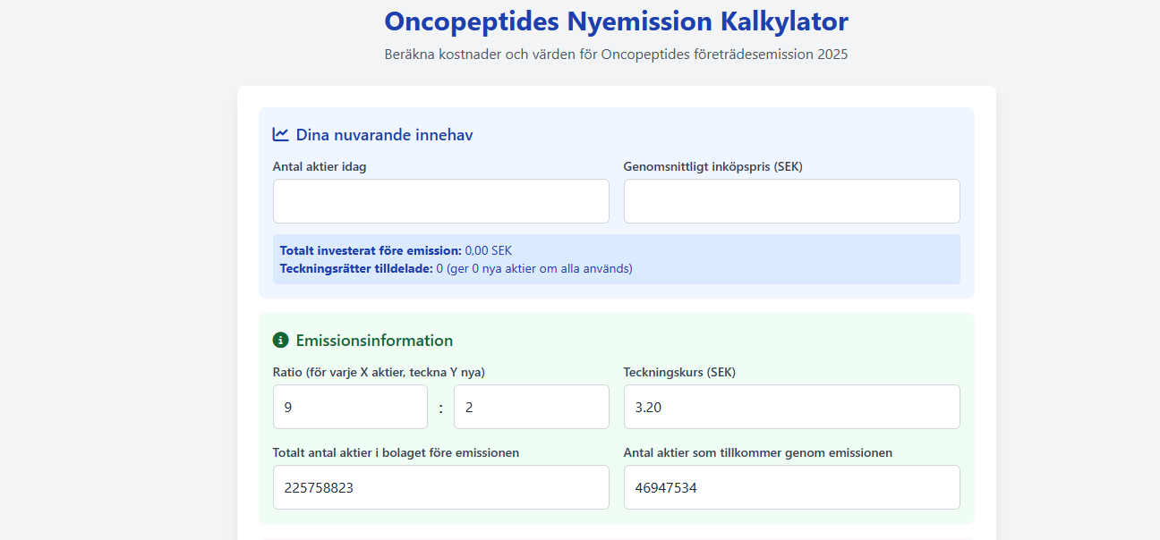Click the chart icon beside Dina nuvarande innehav

pyautogui.click(x=281, y=134)
